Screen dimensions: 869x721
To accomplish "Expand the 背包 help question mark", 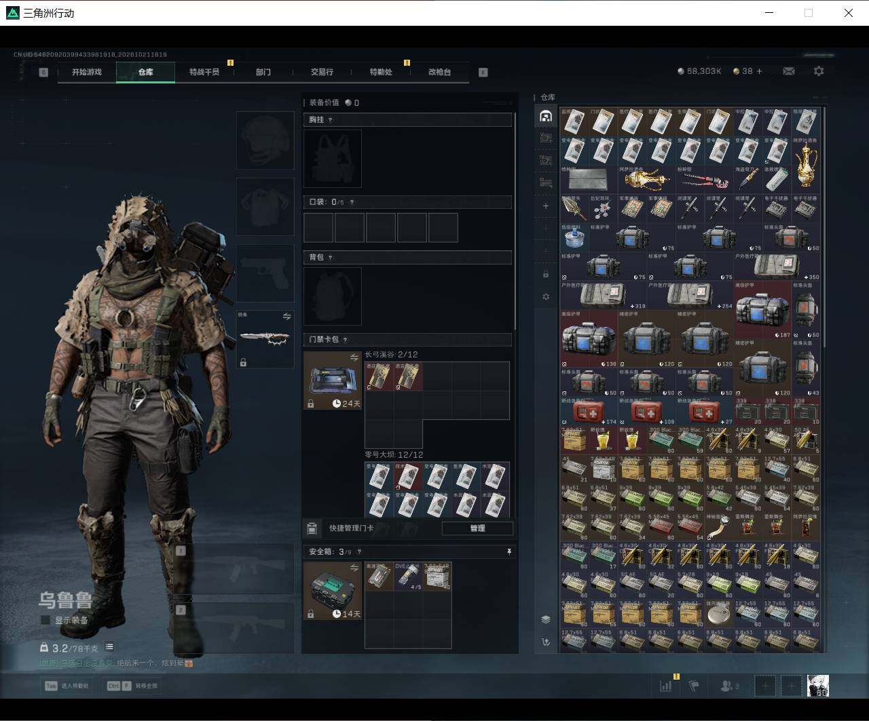I will (331, 258).
